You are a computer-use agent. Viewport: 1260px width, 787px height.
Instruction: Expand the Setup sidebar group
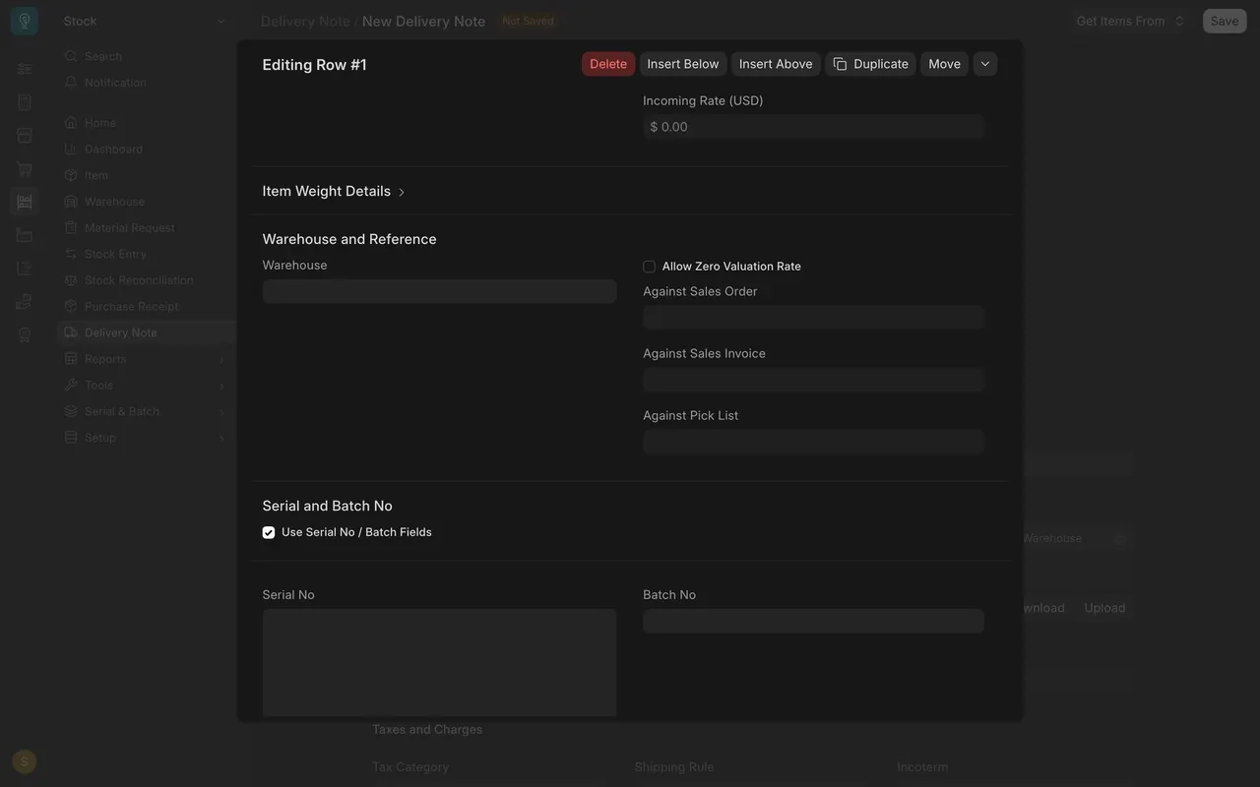point(146,438)
